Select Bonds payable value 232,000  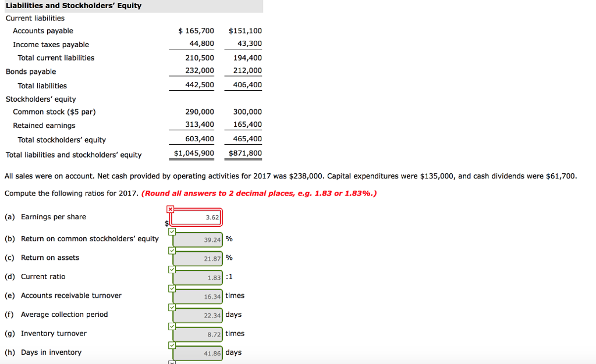click(200, 70)
